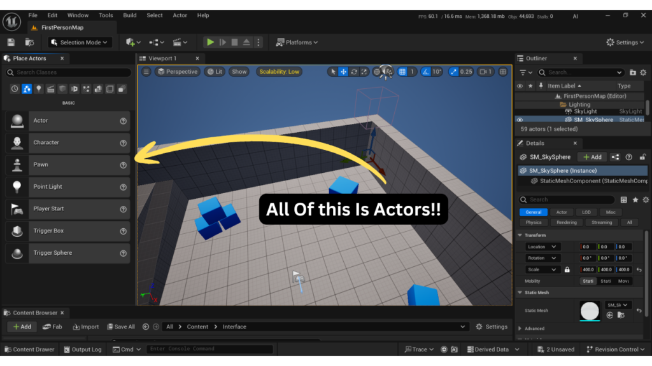
Task: Select Basic category icon in Place Actors
Action: pyautogui.click(x=27, y=89)
